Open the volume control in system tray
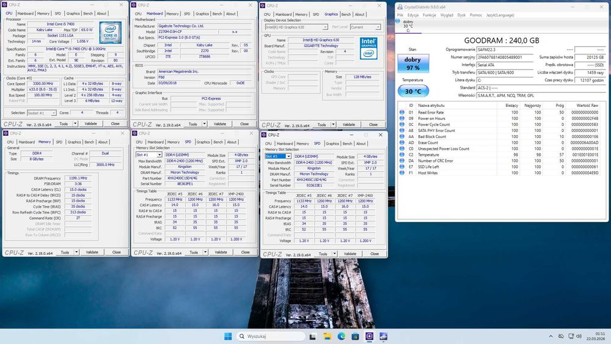Image resolution: width=611 pixels, height=344 pixels. point(579,336)
